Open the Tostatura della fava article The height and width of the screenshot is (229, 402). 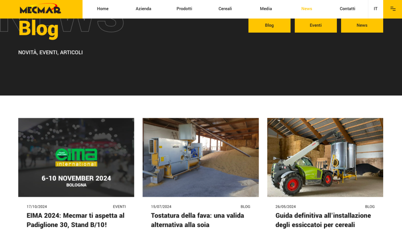click(197, 220)
